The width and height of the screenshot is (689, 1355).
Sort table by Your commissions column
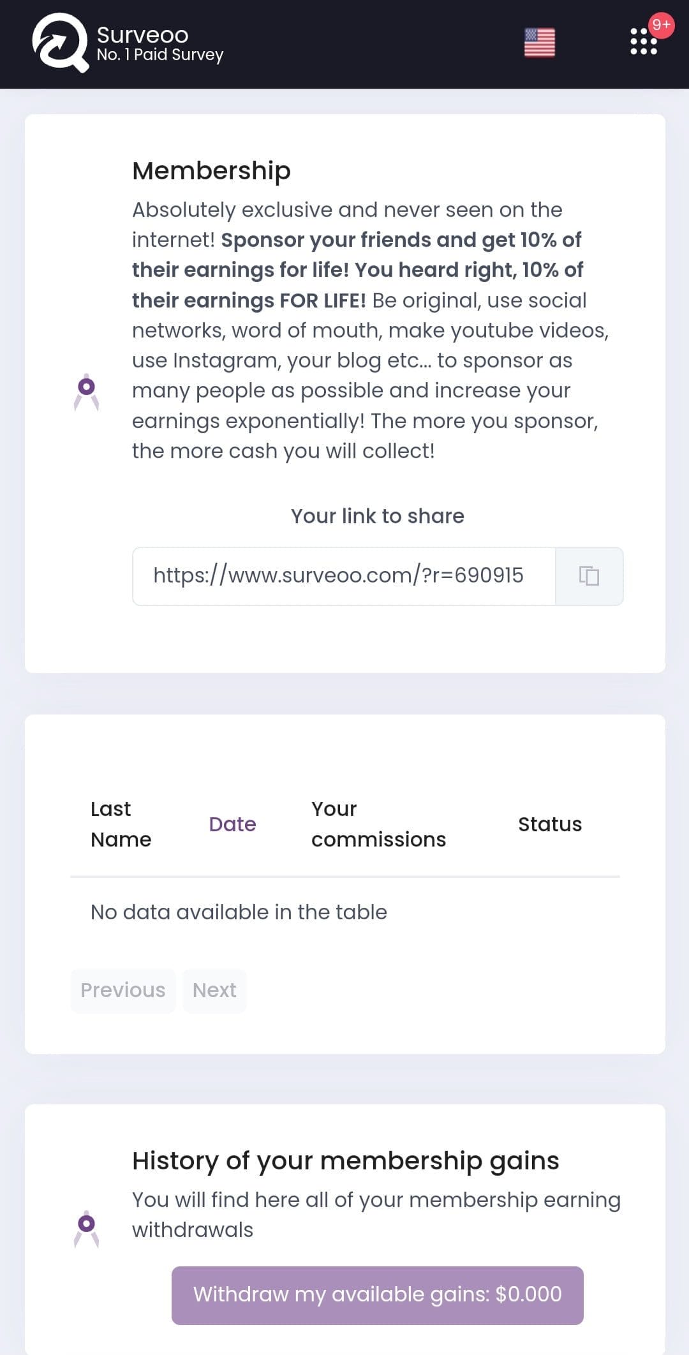pyautogui.click(x=378, y=824)
